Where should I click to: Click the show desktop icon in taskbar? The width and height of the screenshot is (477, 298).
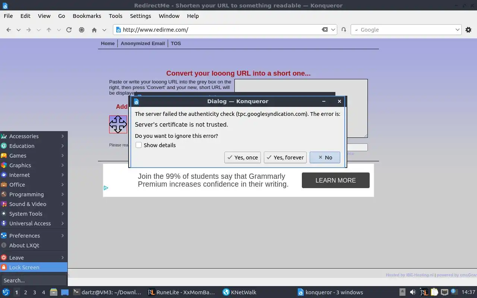[65, 292]
